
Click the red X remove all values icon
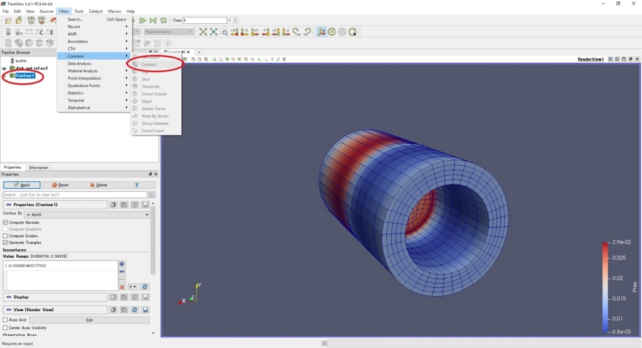pyautogui.click(x=122, y=287)
